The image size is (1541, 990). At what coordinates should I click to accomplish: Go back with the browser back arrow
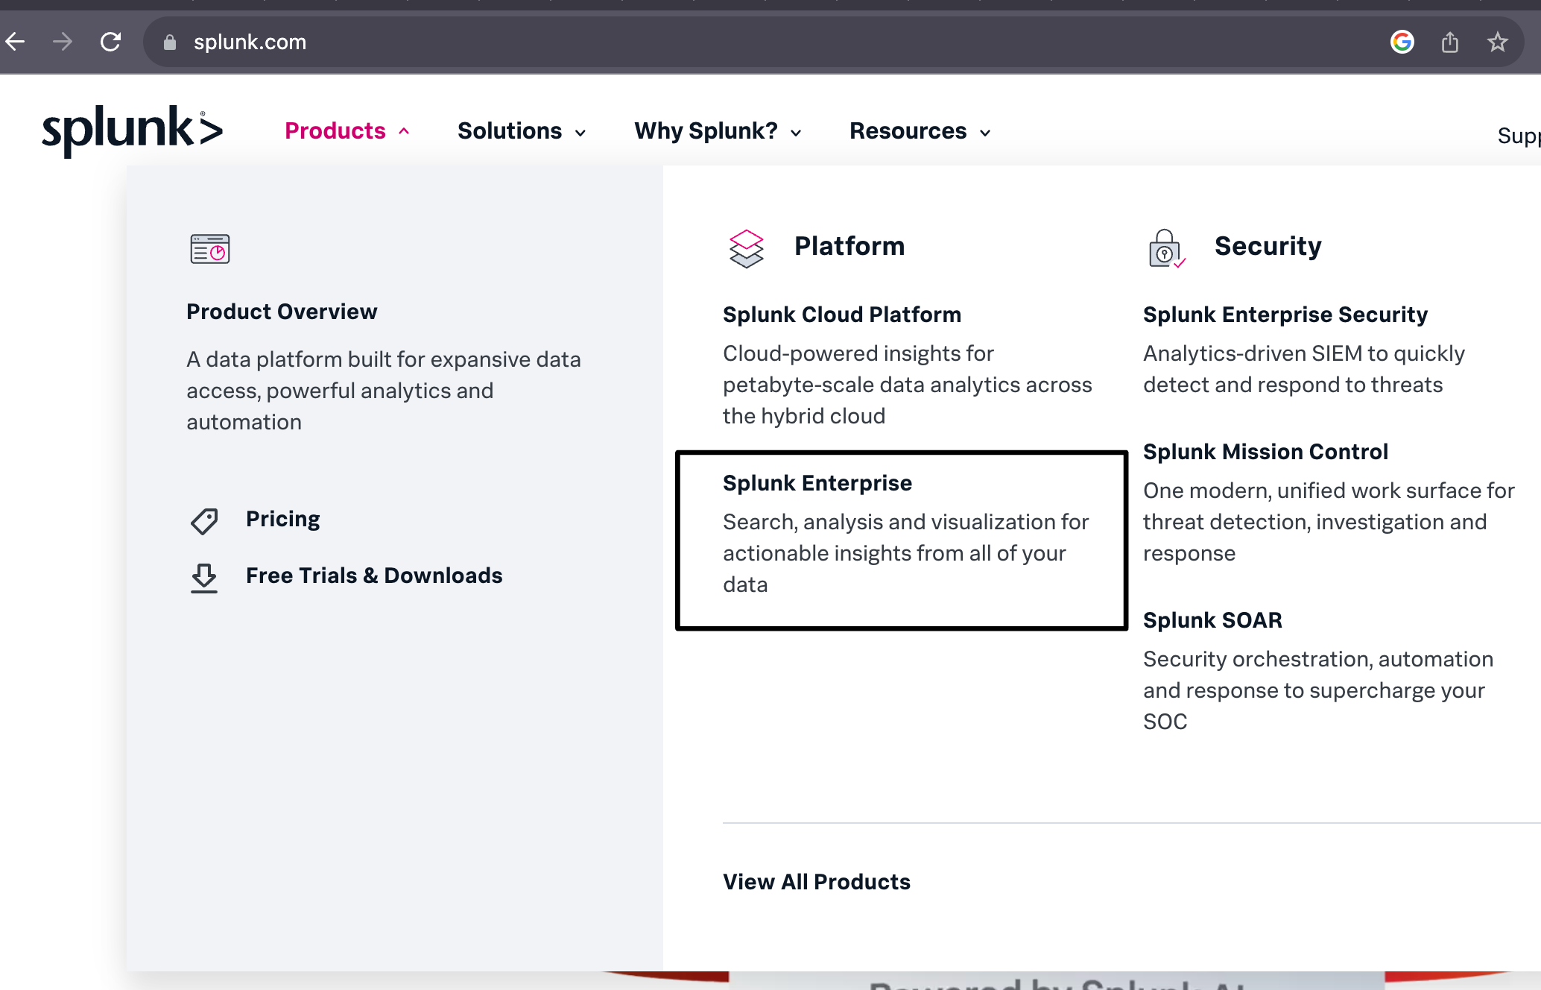click(16, 42)
